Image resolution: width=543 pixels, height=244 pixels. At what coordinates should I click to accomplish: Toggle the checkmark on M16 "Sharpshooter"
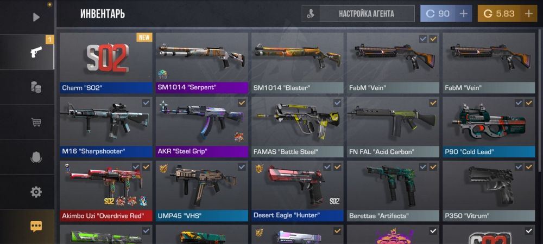(x=146, y=102)
